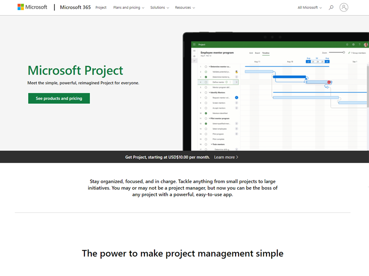The image size is (369, 276).
Task: Open notifications bell in Project header
Action: pos(347,44)
